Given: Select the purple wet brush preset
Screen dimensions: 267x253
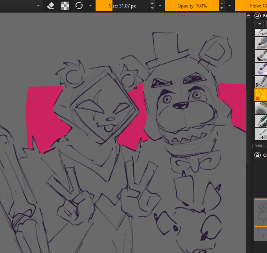Looking at the screenshot, I should point(261,69).
